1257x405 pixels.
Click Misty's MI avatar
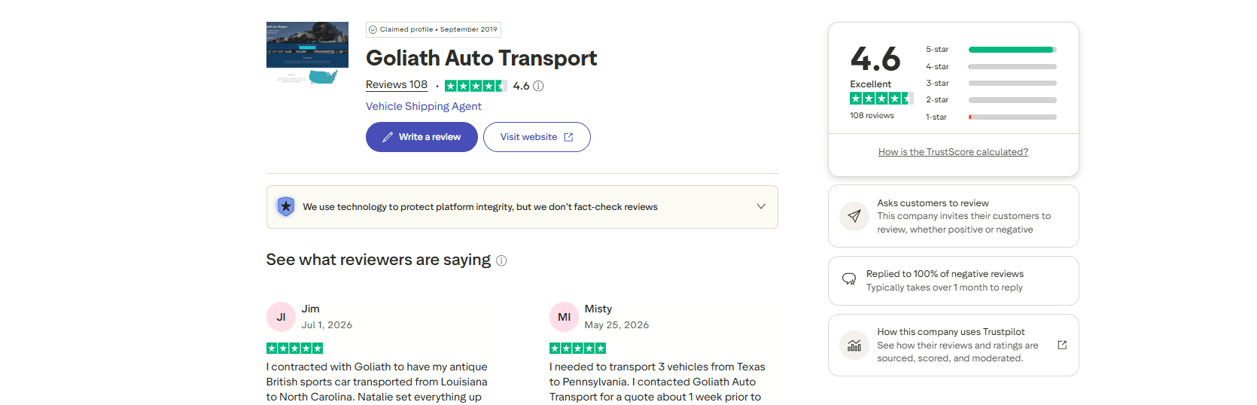[x=564, y=317]
